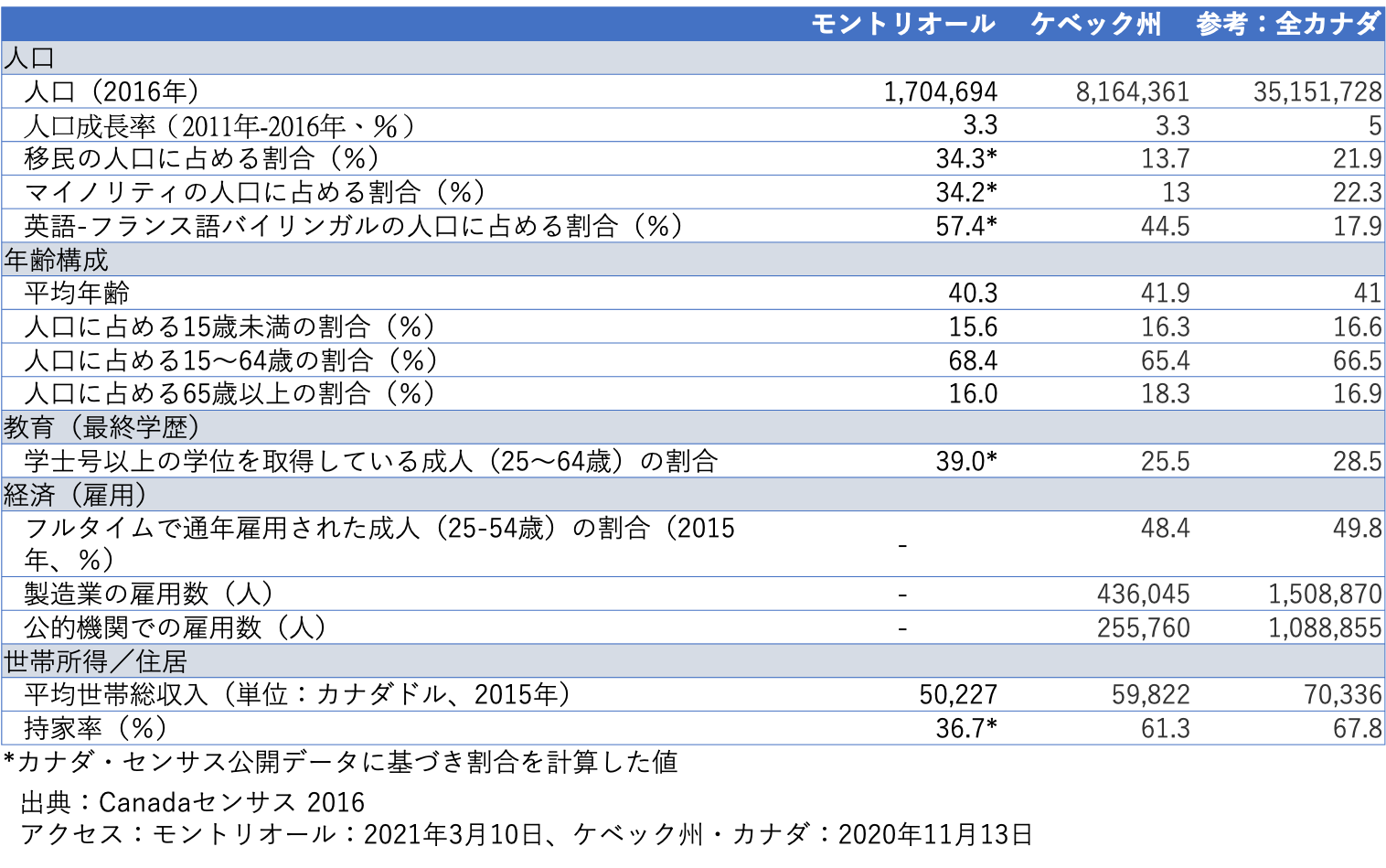Click the value 28.5
The height and width of the screenshot is (868, 1386).
click(x=1358, y=461)
